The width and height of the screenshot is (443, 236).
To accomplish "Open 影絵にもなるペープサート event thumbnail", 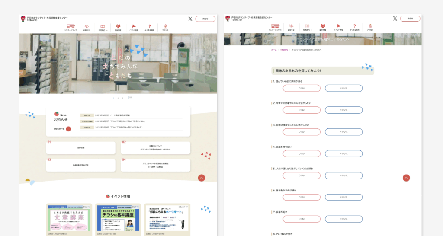I will click(x=167, y=219).
